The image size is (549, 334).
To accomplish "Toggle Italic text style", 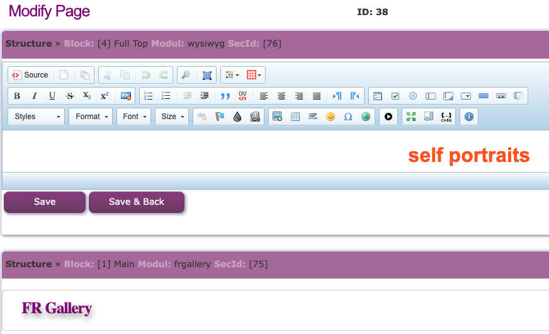I will [34, 96].
